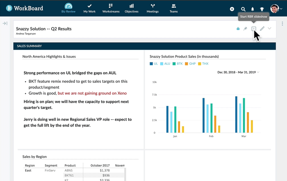Open notifications bell icon
The image size is (287, 181).
click(253, 9)
